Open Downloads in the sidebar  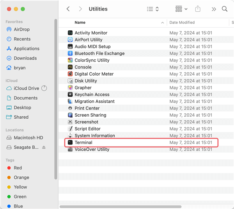(21, 58)
